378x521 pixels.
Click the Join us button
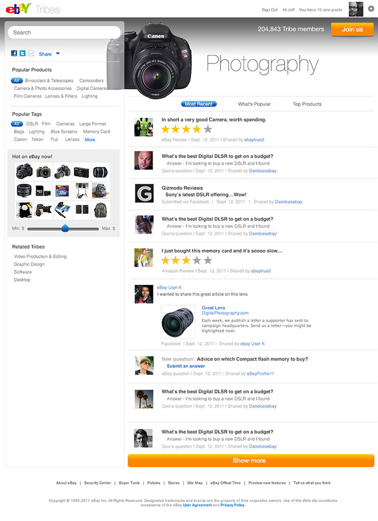pos(353,29)
